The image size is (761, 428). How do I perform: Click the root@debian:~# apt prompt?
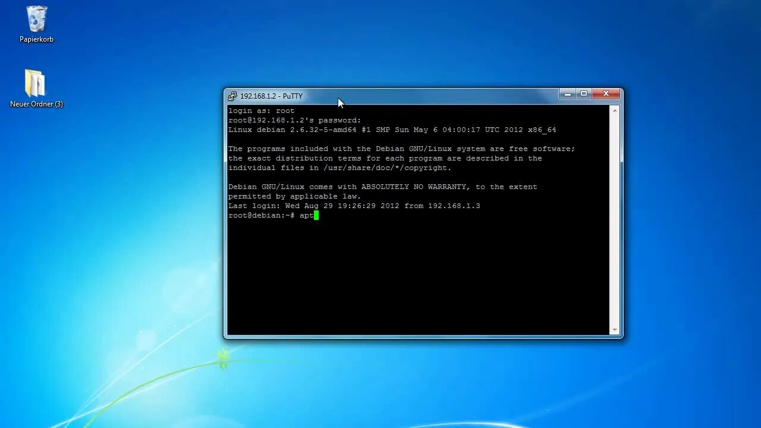coord(271,215)
